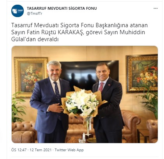Click the ÖS 12:47 timestamp
This screenshot has height=159, width=164.
pyautogui.click(x=19, y=150)
